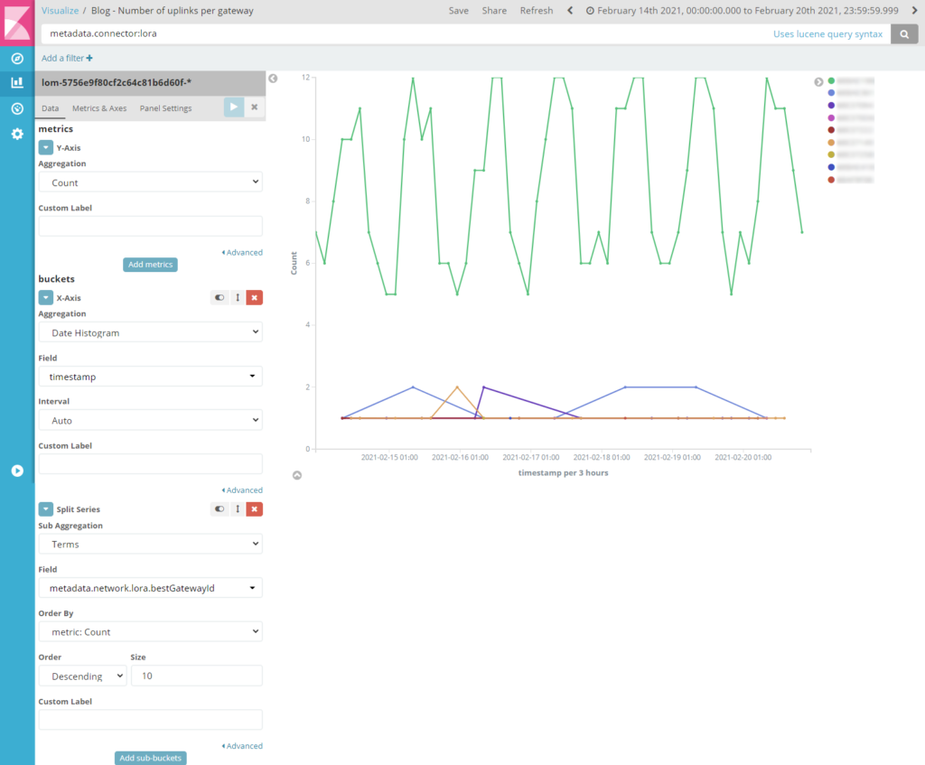Open the Date Histogram aggregation dropdown
925x765 pixels.
[151, 332]
